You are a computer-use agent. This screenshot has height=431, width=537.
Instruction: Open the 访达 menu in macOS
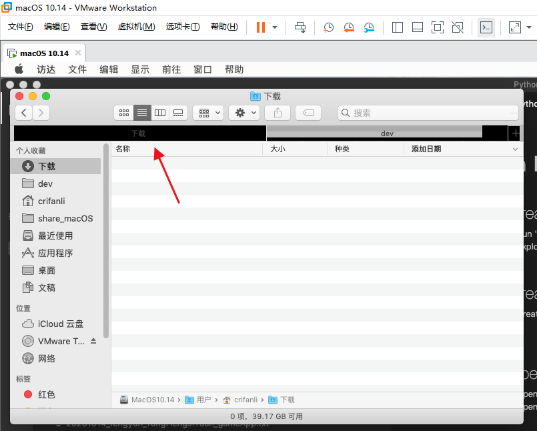point(46,69)
